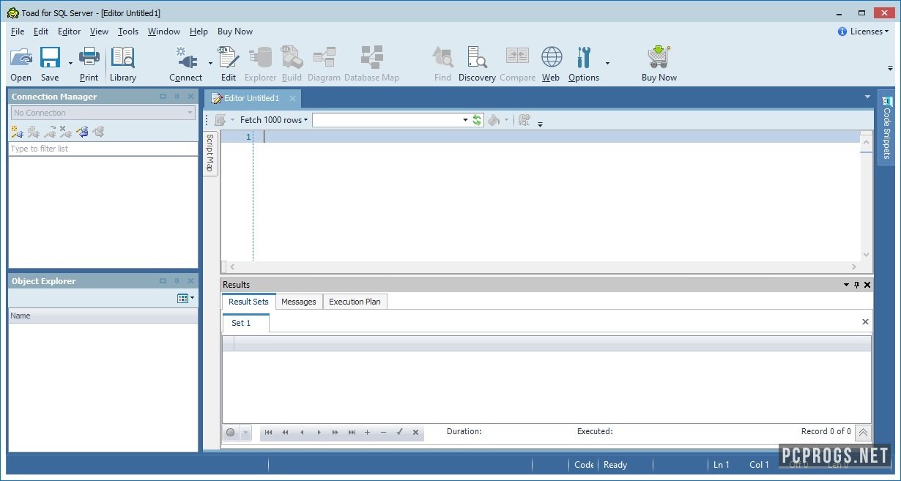Open the Library from the toolbar
Viewport: 901px width, 481px height.
[122, 58]
